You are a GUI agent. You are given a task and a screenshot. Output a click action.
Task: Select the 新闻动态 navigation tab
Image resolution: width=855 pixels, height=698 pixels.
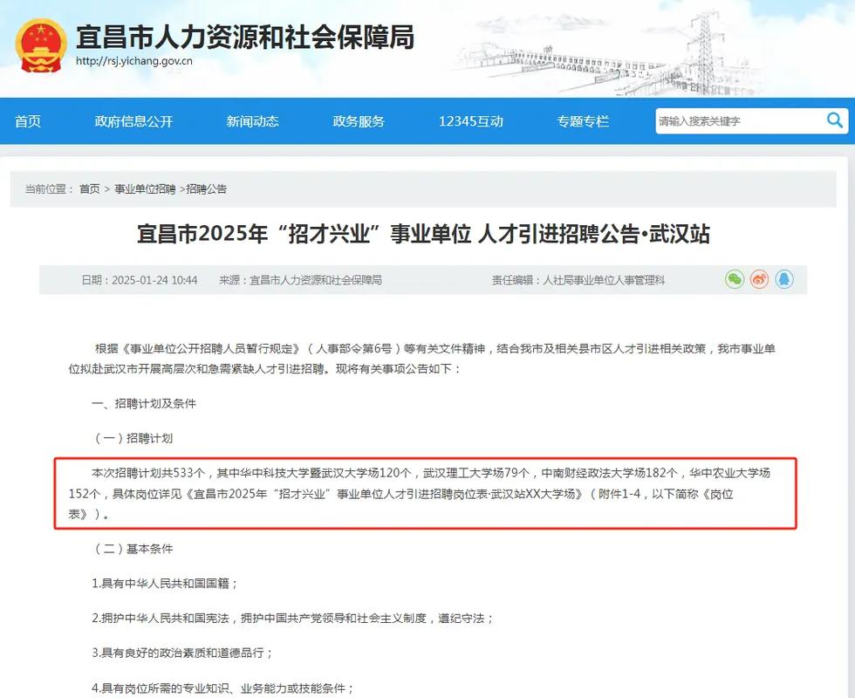251,121
